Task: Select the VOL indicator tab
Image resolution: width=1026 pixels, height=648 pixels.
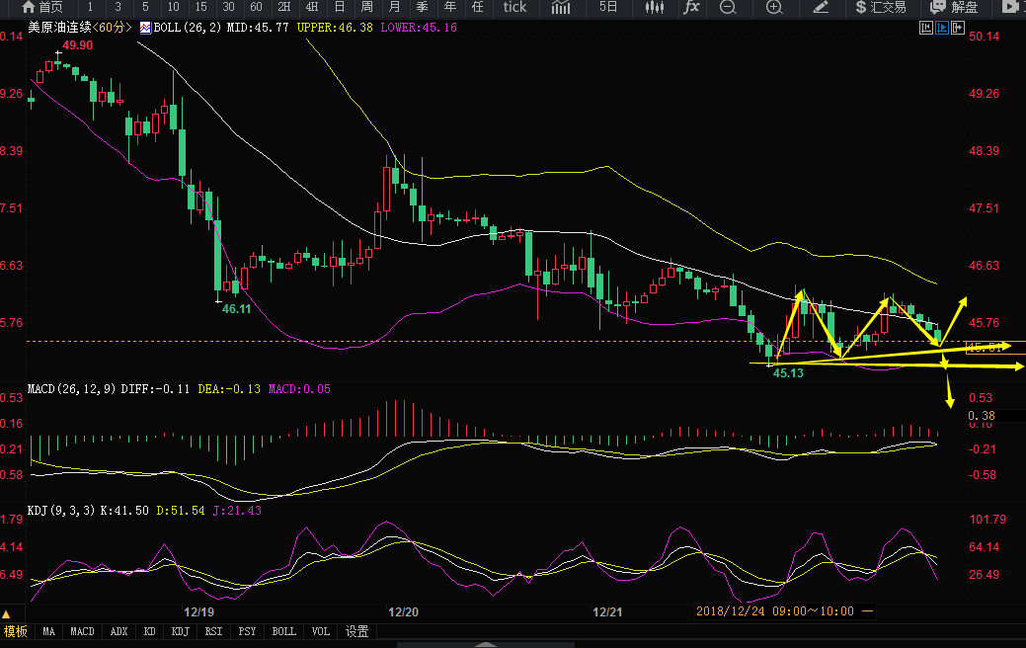Action: (321, 631)
